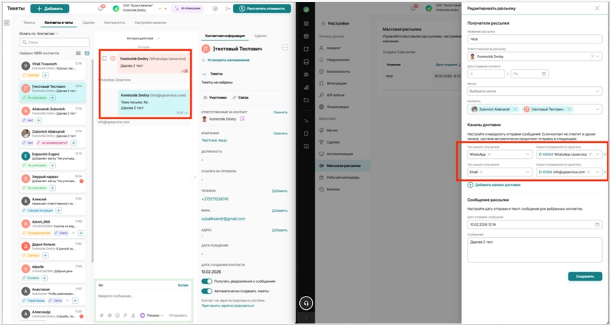
Task: Switch to the Сделки tab
Action: pyautogui.click(x=89, y=23)
